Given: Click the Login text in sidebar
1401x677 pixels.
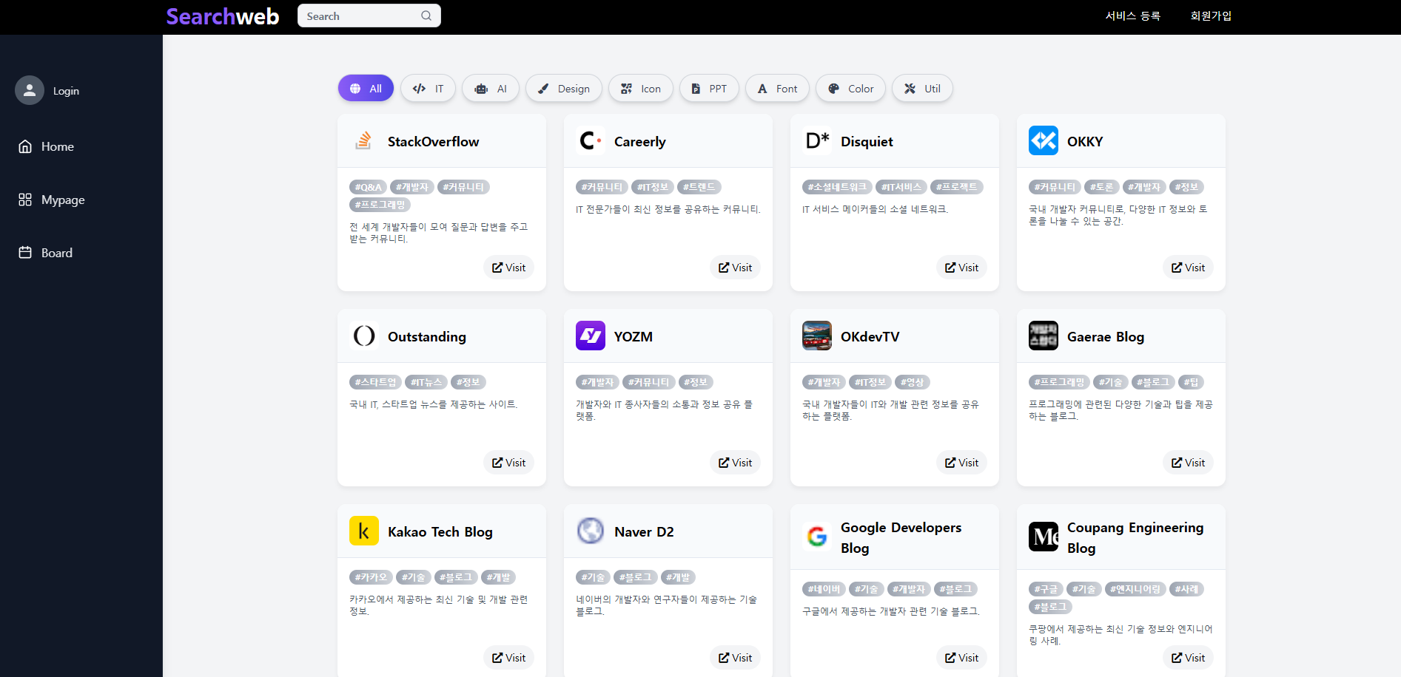Looking at the screenshot, I should pos(66,91).
